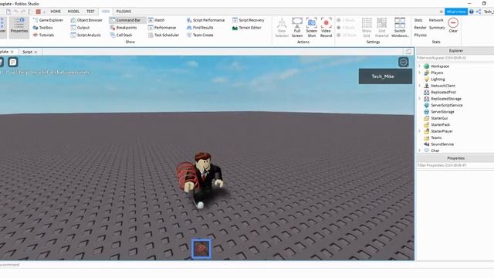Open the Watch window
494x278 pixels.
pyautogui.click(x=156, y=20)
